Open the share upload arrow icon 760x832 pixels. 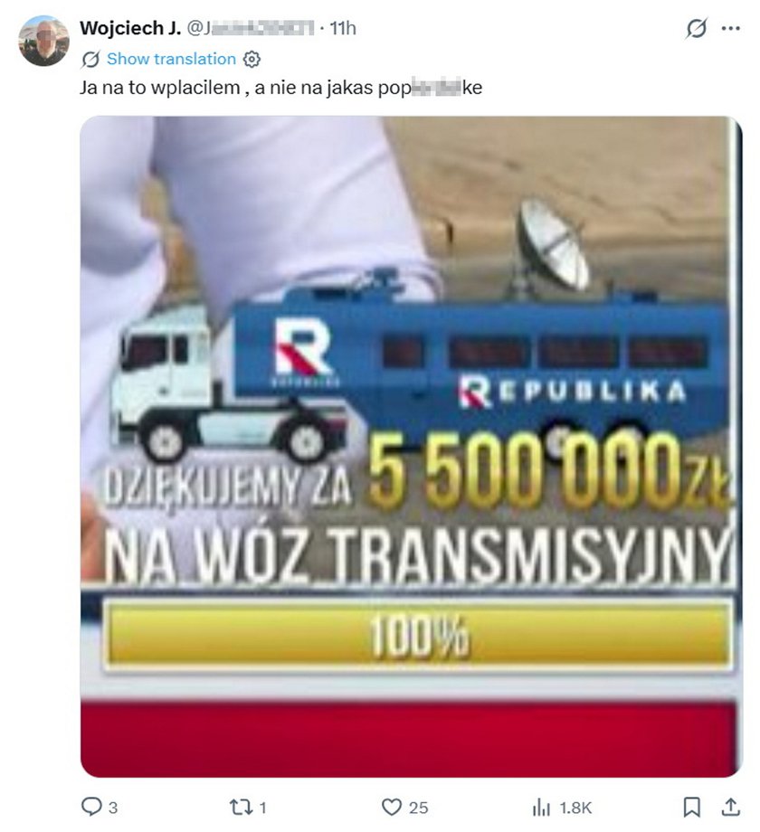[731, 807]
